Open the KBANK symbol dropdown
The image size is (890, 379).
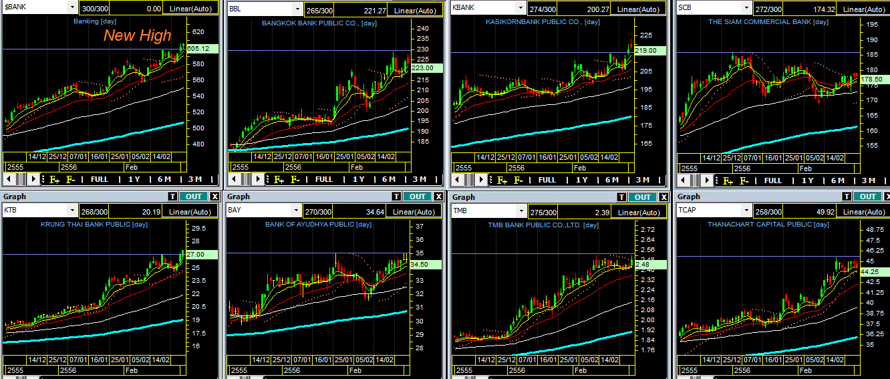(521, 7)
